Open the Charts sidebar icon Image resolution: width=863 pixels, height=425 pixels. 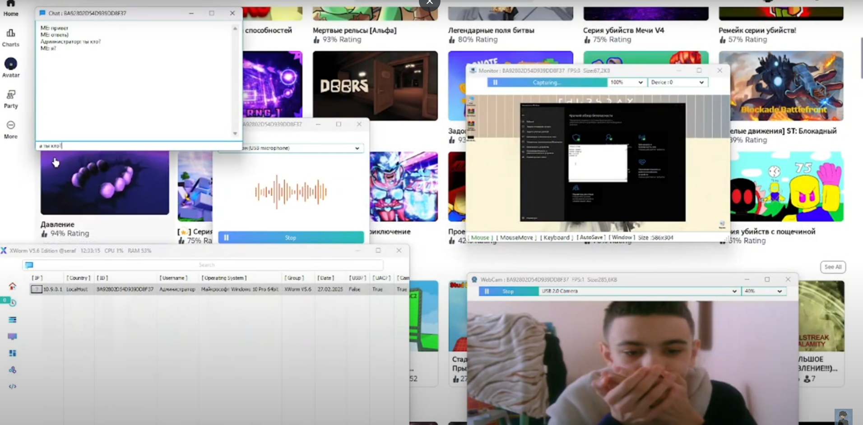coord(11,33)
